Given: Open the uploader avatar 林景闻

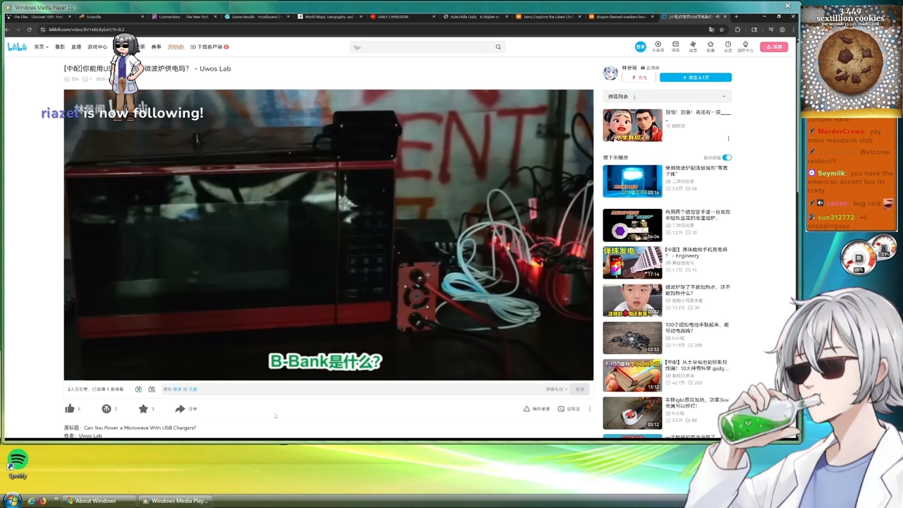Looking at the screenshot, I should (610, 73).
